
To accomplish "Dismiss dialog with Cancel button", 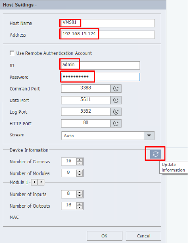I will pos(143,236).
